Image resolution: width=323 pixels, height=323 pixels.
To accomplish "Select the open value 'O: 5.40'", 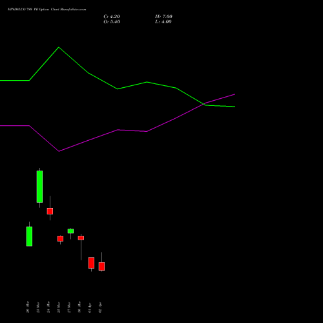I will (x=112, y=22).
